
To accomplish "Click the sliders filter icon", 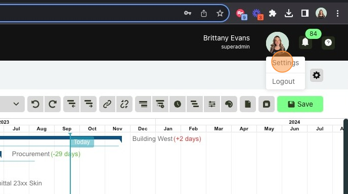I will tap(212, 104).
